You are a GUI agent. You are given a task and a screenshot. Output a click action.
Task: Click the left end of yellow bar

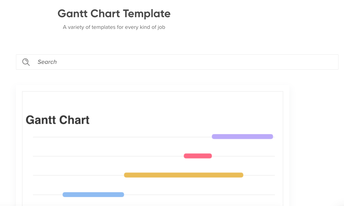click(x=126, y=175)
